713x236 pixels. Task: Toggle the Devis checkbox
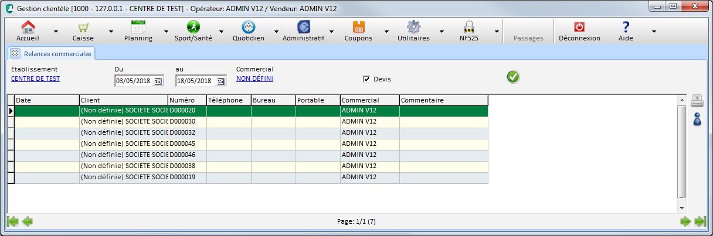point(366,79)
